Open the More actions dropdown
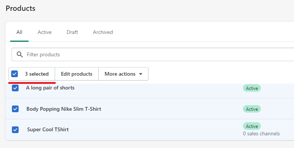This screenshot has height=148, width=294. pyautogui.click(x=124, y=74)
